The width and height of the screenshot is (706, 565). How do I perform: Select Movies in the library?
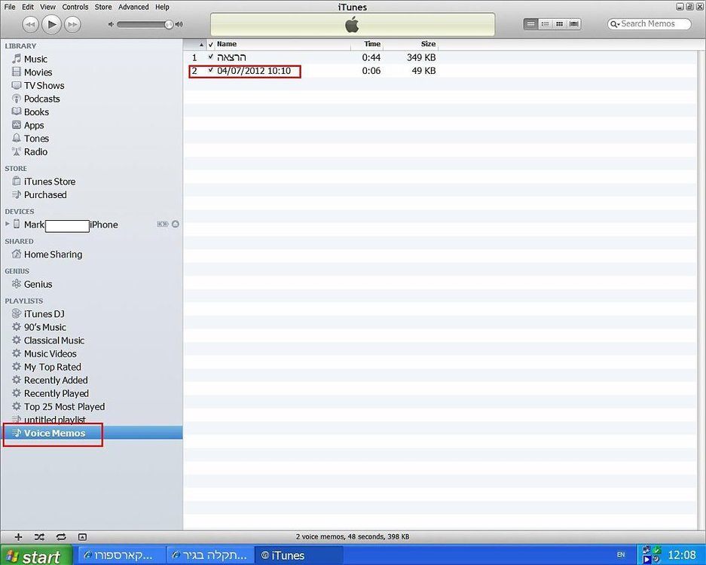point(38,72)
